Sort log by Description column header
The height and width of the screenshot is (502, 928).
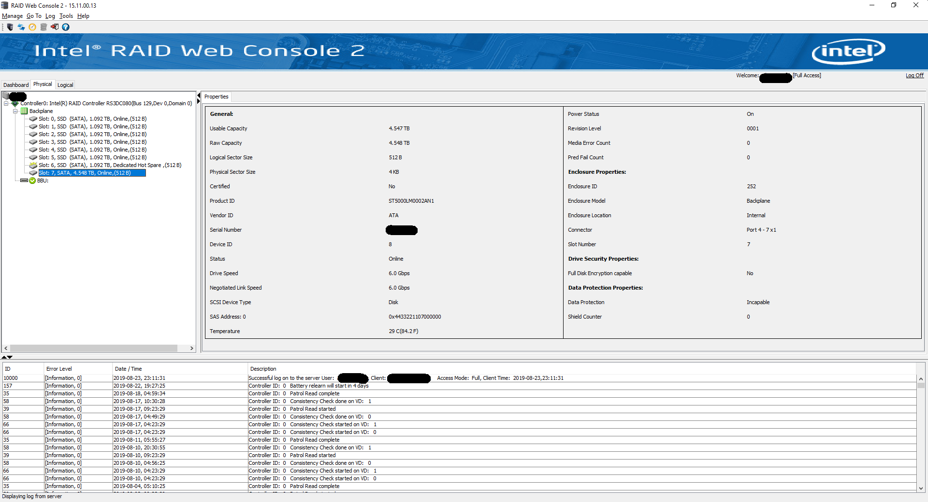582,369
